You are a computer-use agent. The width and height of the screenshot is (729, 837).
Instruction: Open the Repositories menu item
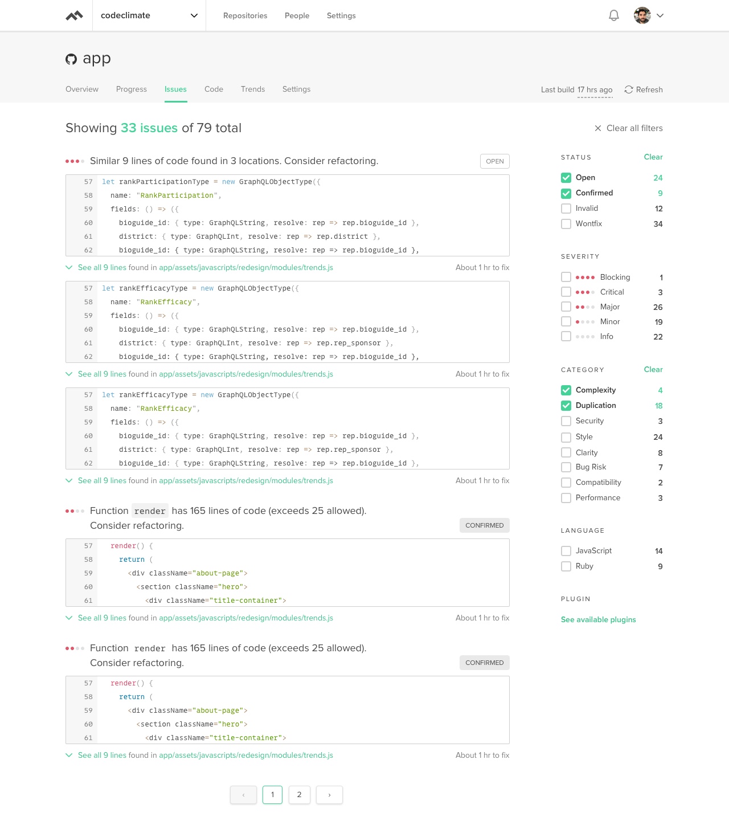[x=245, y=15]
